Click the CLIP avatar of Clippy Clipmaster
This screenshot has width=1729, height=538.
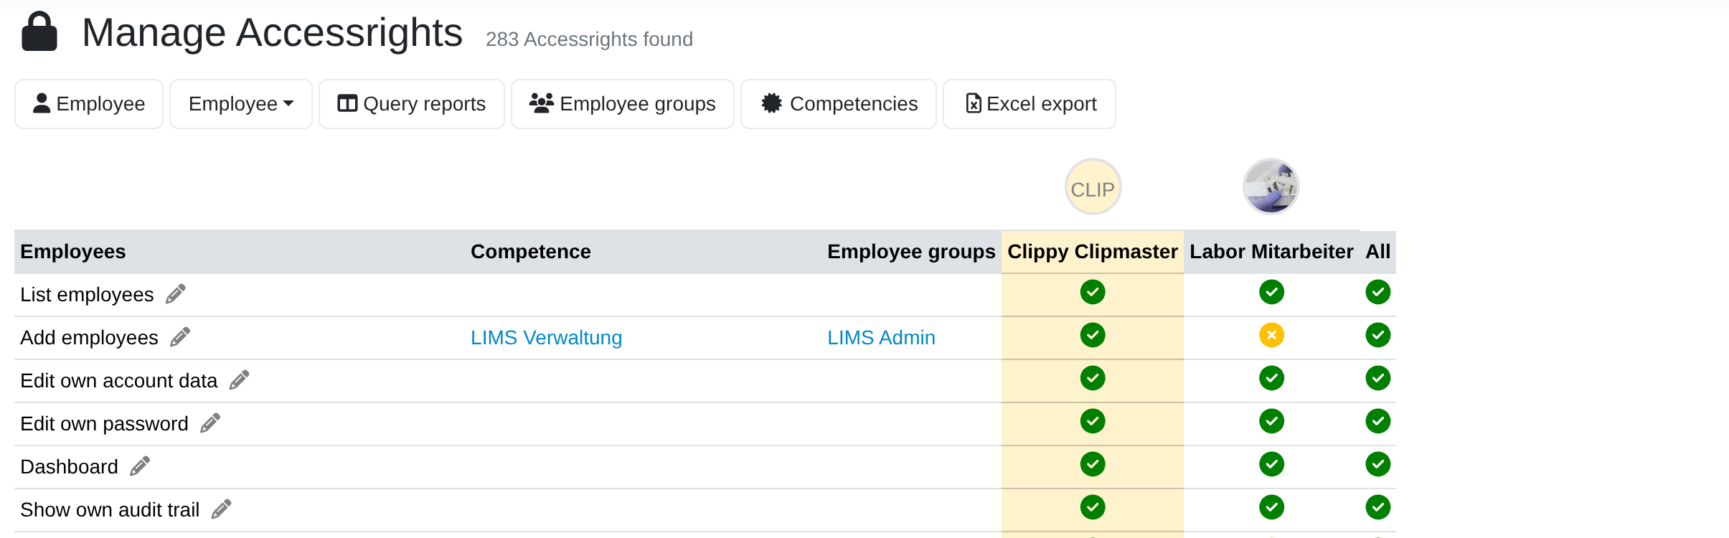click(x=1093, y=187)
